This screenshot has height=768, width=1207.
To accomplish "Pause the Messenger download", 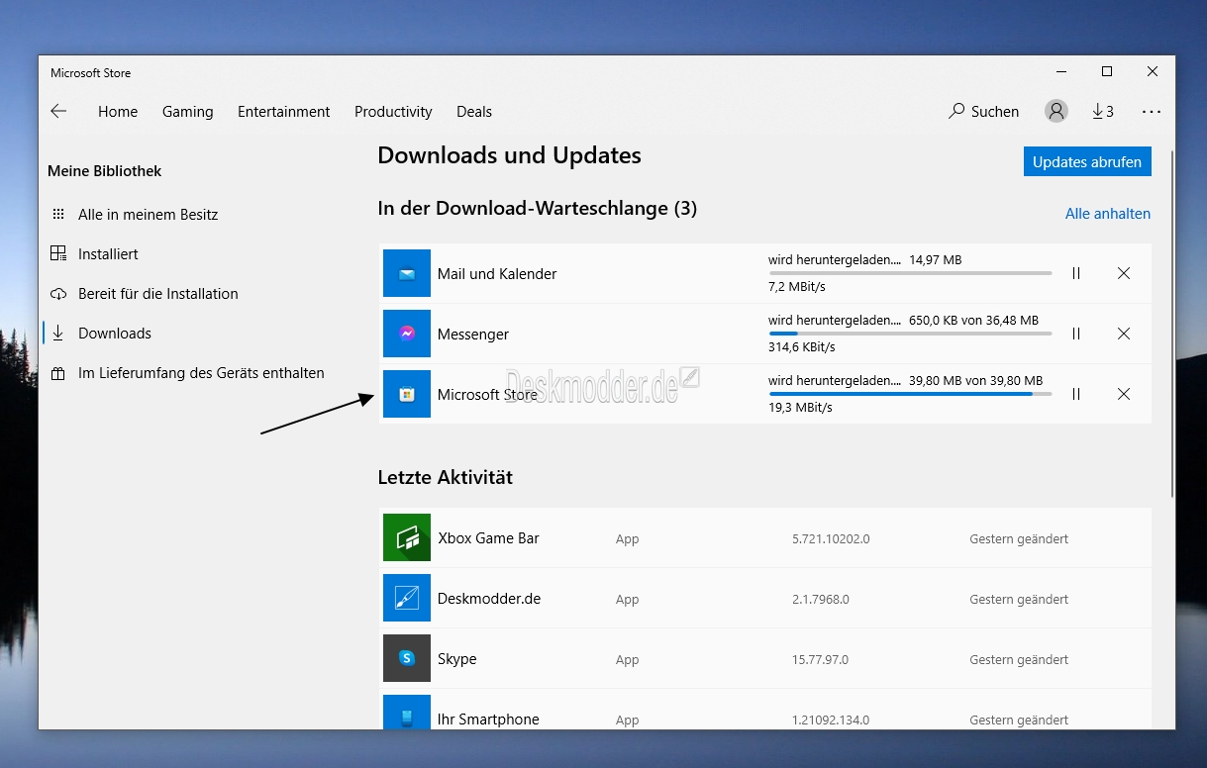I will (x=1076, y=334).
